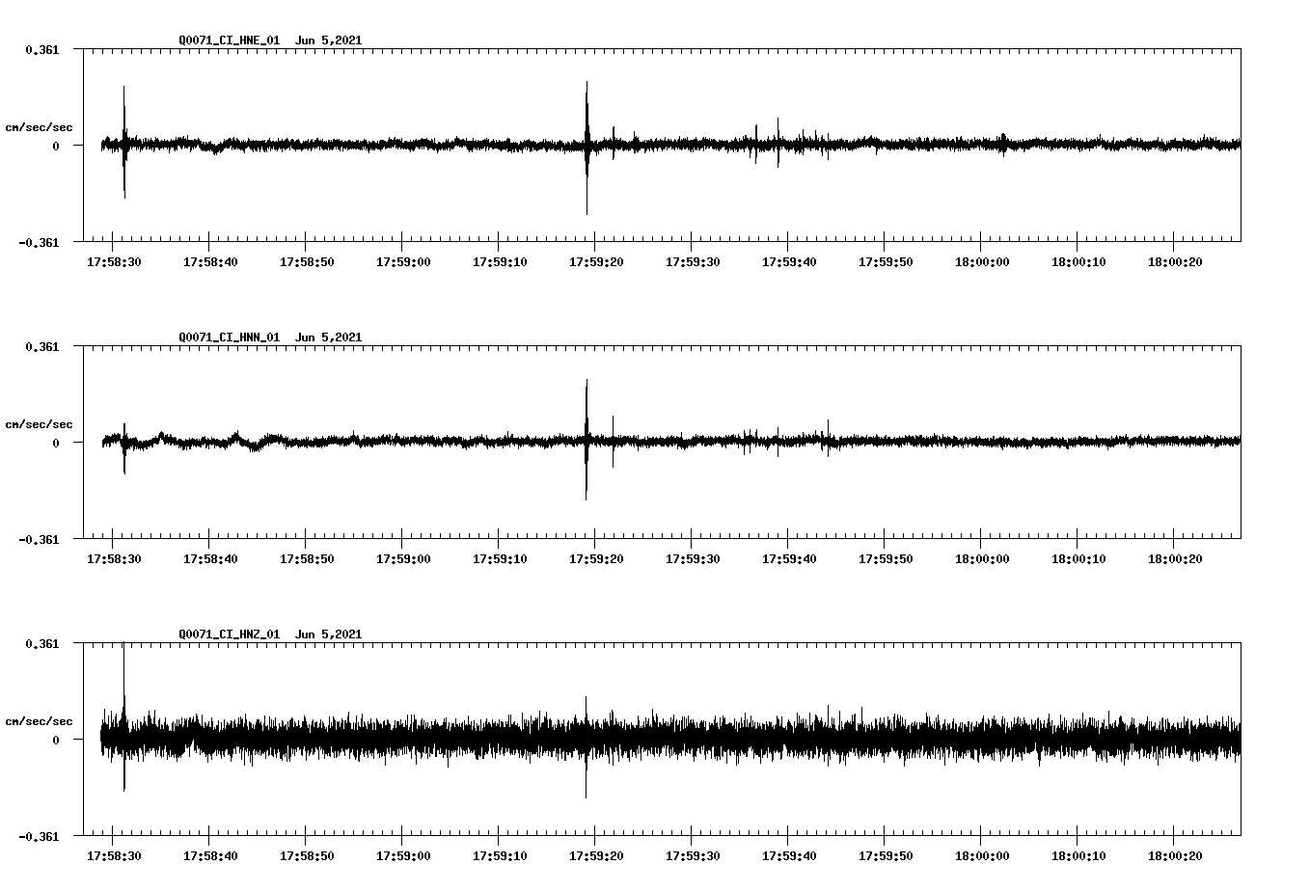Screen dimensions: 1310x891
Task: Select the 0.361 amplitude label on HNE plot
Action: 44,48
